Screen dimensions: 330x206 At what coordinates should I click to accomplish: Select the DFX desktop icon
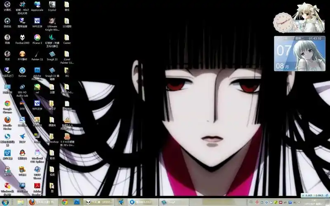(22, 103)
